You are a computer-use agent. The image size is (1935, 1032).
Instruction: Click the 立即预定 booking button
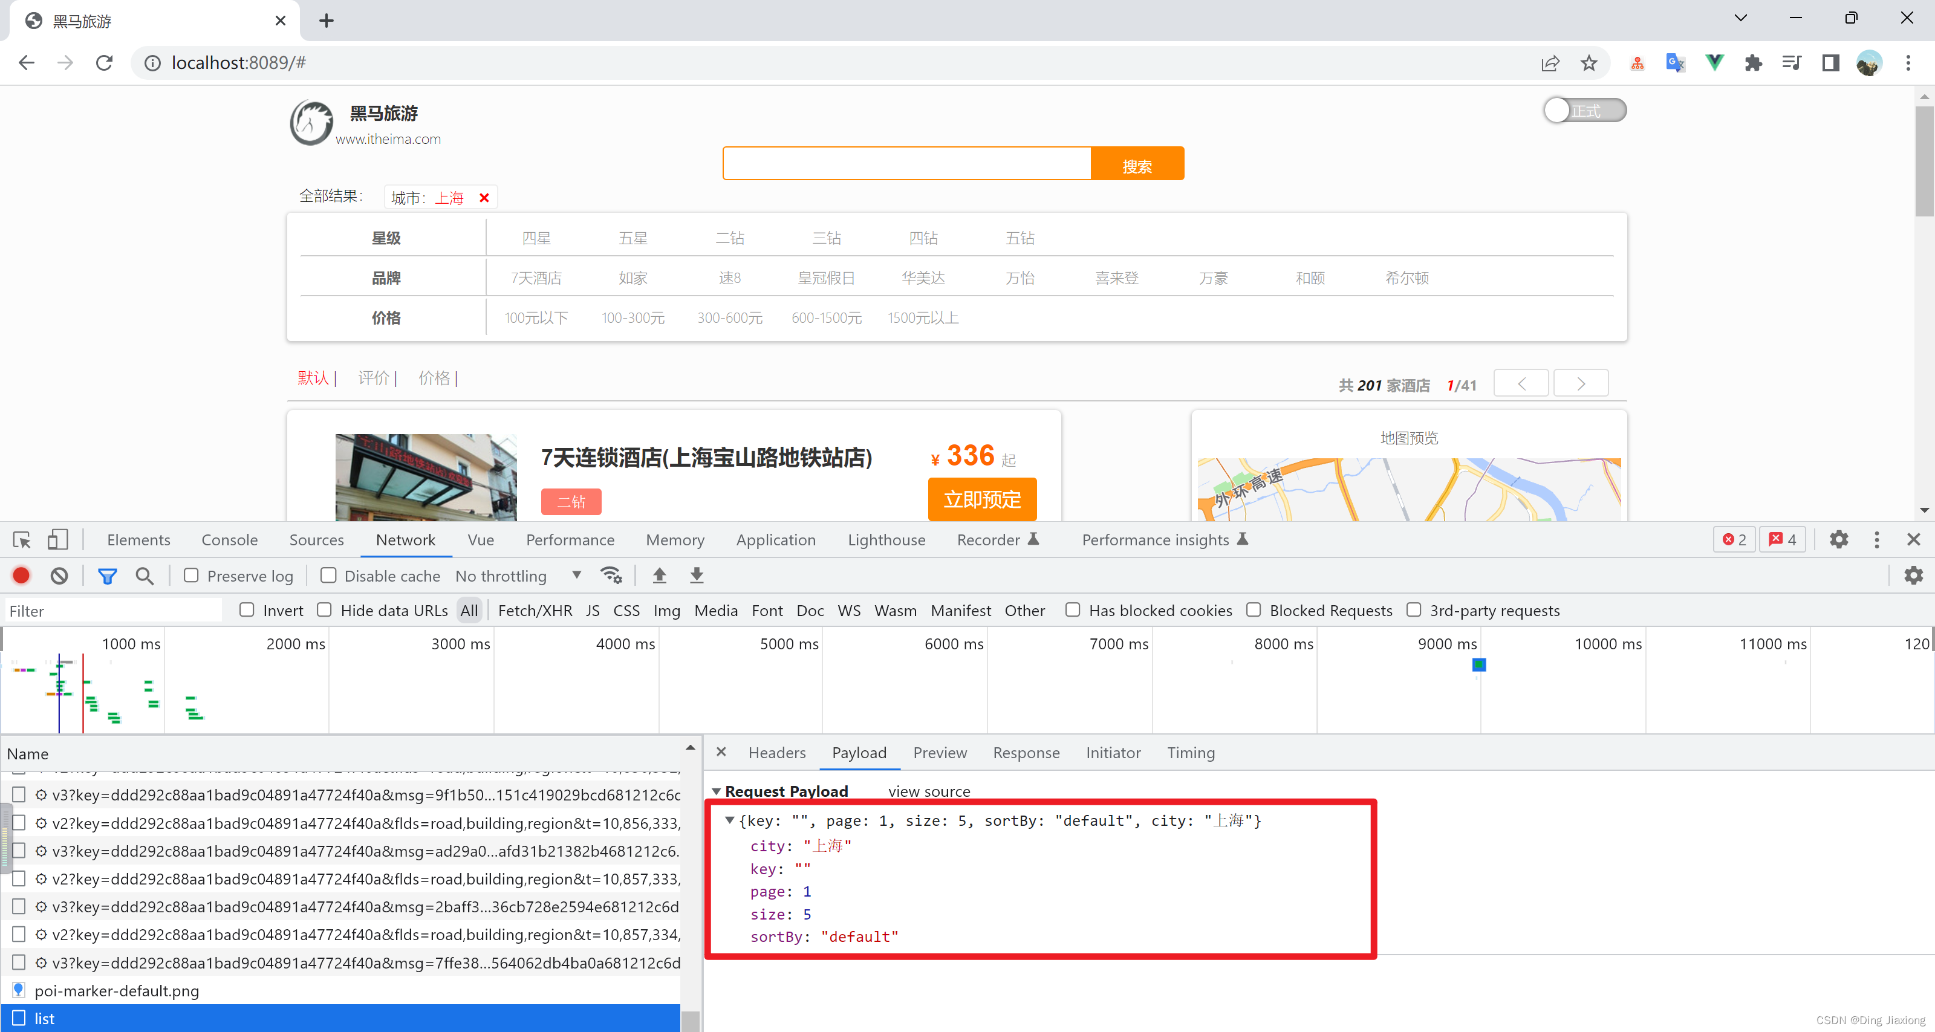(983, 499)
